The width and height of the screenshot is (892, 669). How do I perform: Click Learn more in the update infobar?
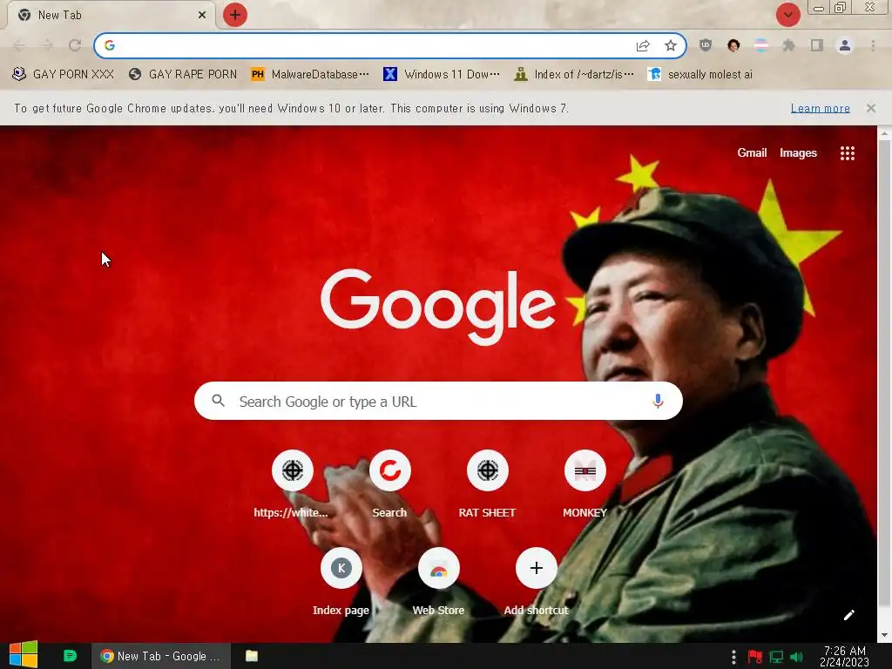(820, 108)
